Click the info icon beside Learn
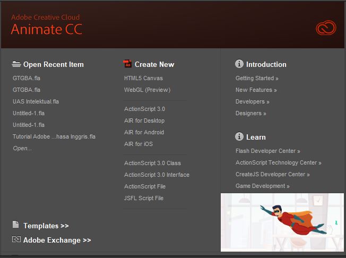The height and width of the screenshot is (258, 346). pyautogui.click(x=239, y=136)
